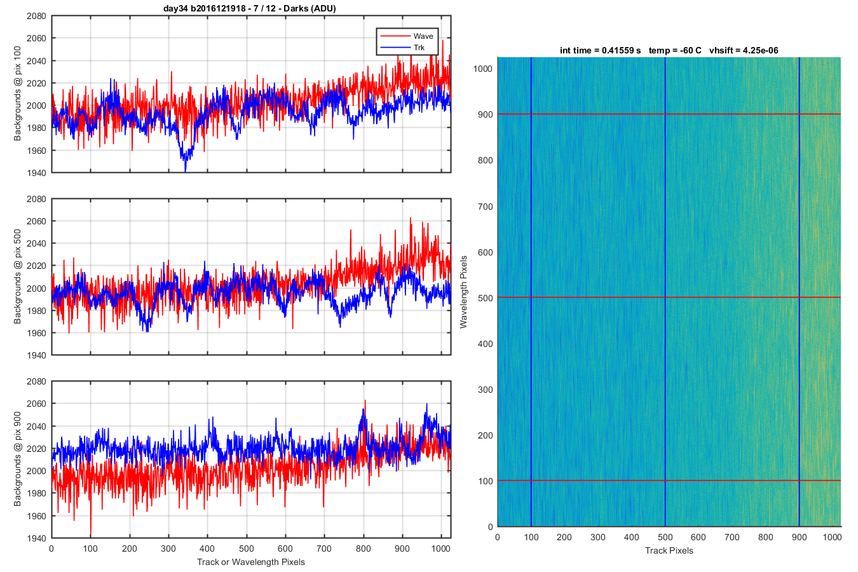The height and width of the screenshot is (572, 858).
Task: Click heatmap x-axis tick label '400'
Action: pos(632,537)
